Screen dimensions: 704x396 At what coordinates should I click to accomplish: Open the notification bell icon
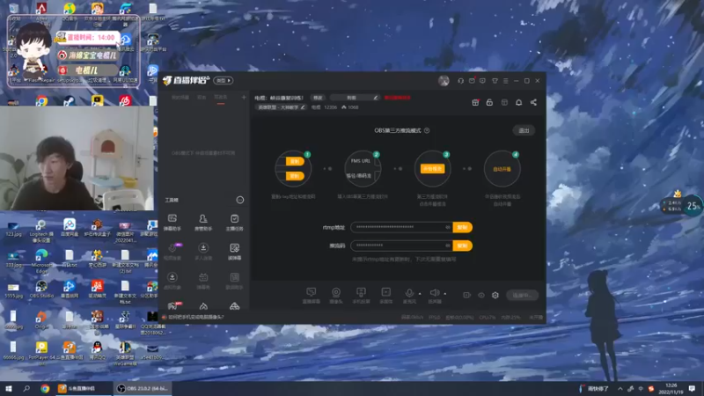[x=518, y=102]
